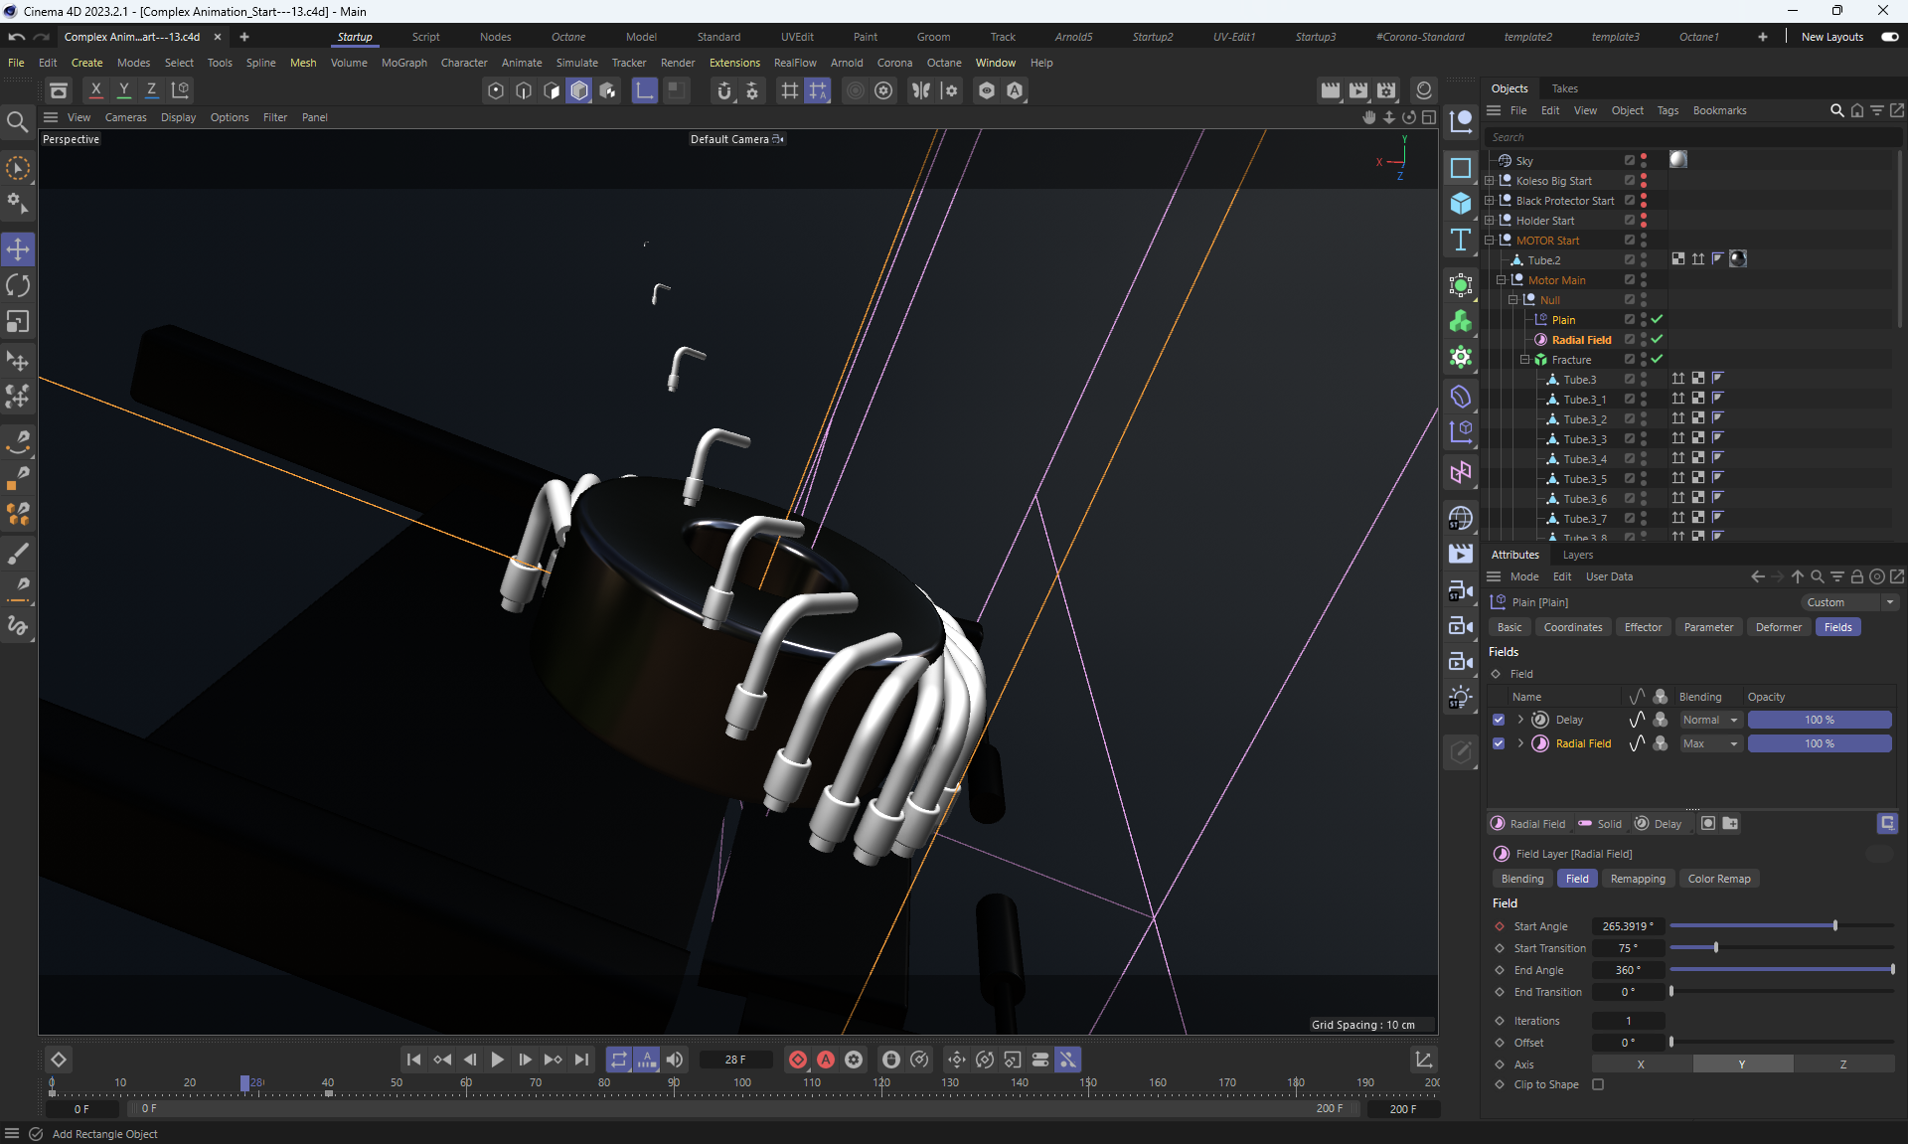Toggle timeline sound playback icon

point(675,1060)
